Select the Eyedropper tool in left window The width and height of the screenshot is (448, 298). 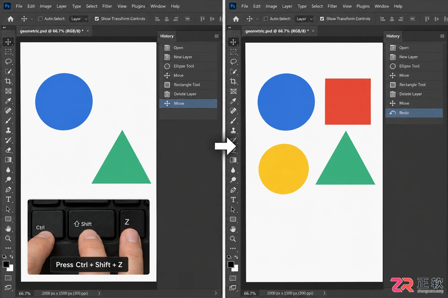click(x=8, y=101)
